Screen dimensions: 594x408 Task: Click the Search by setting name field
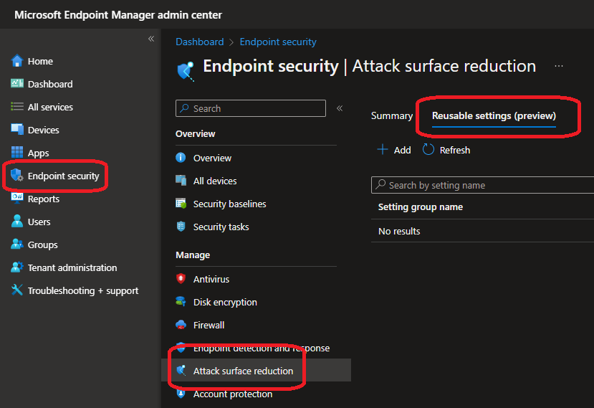click(x=487, y=185)
